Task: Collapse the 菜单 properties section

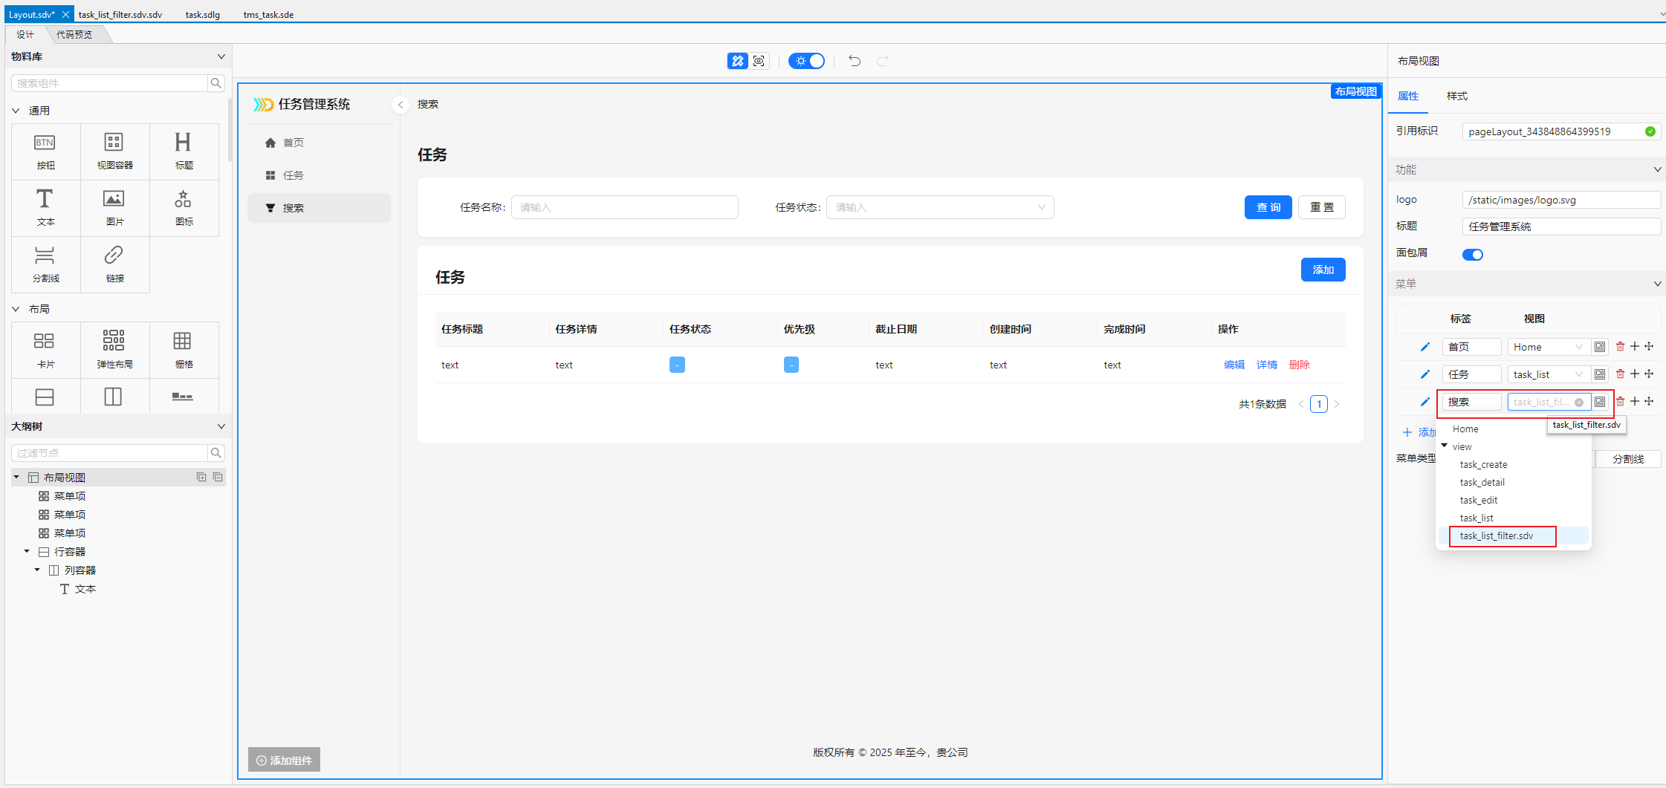Action: point(1657,284)
